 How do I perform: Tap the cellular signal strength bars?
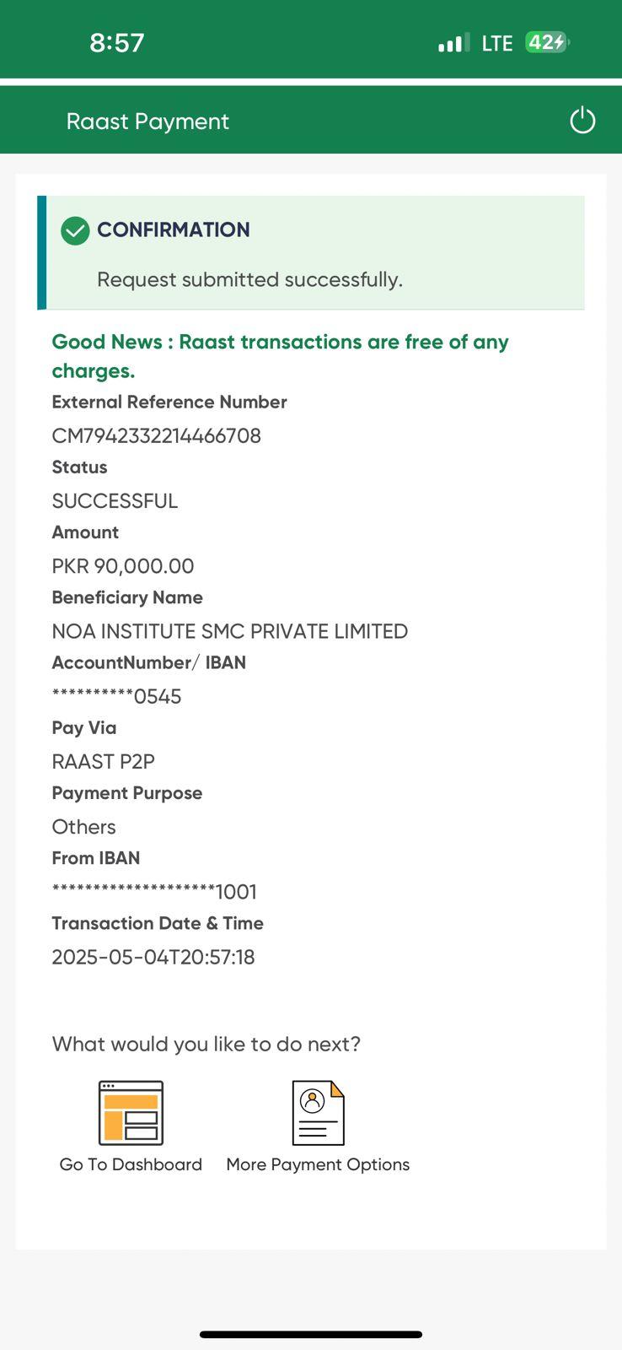(x=453, y=43)
